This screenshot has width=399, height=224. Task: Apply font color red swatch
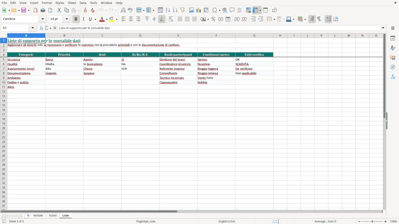tap(102, 19)
